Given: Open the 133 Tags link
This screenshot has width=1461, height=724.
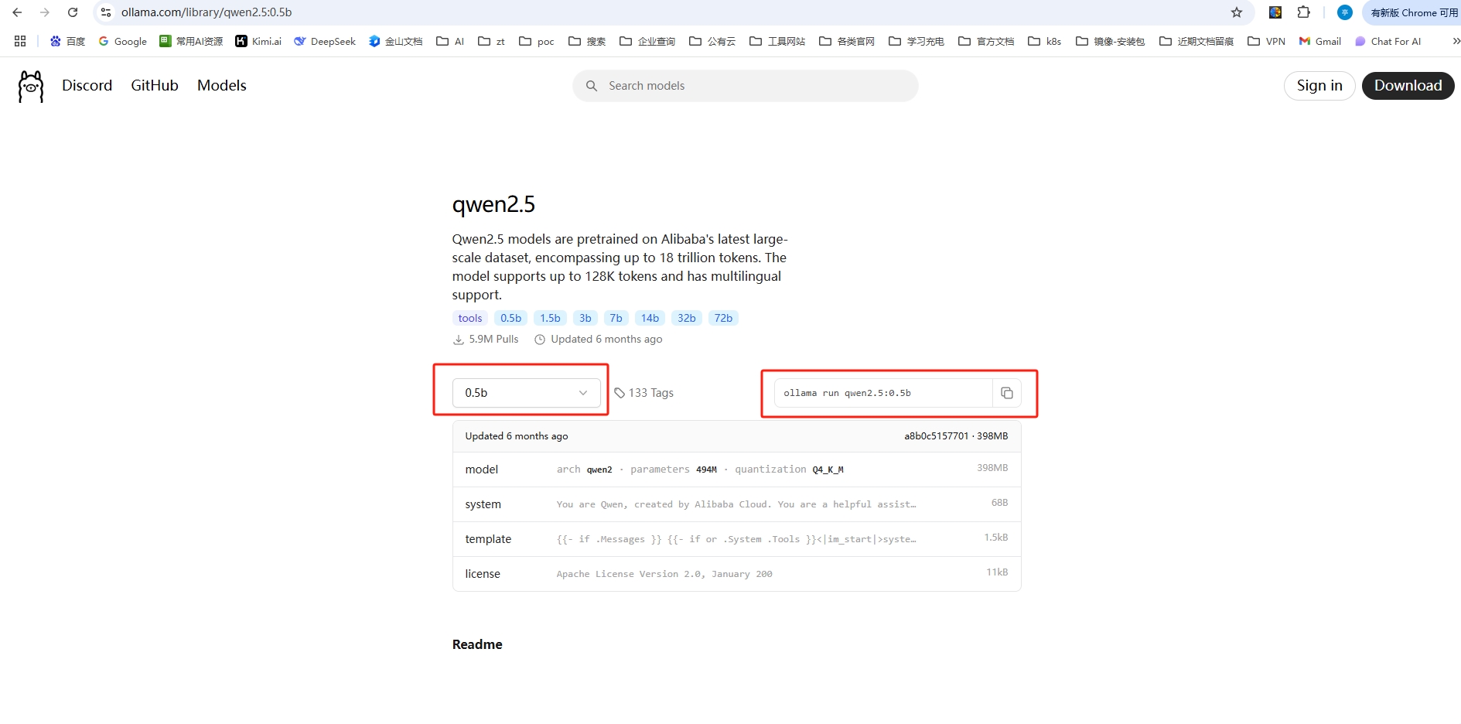Looking at the screenshot, I should (x=644, y=393).
